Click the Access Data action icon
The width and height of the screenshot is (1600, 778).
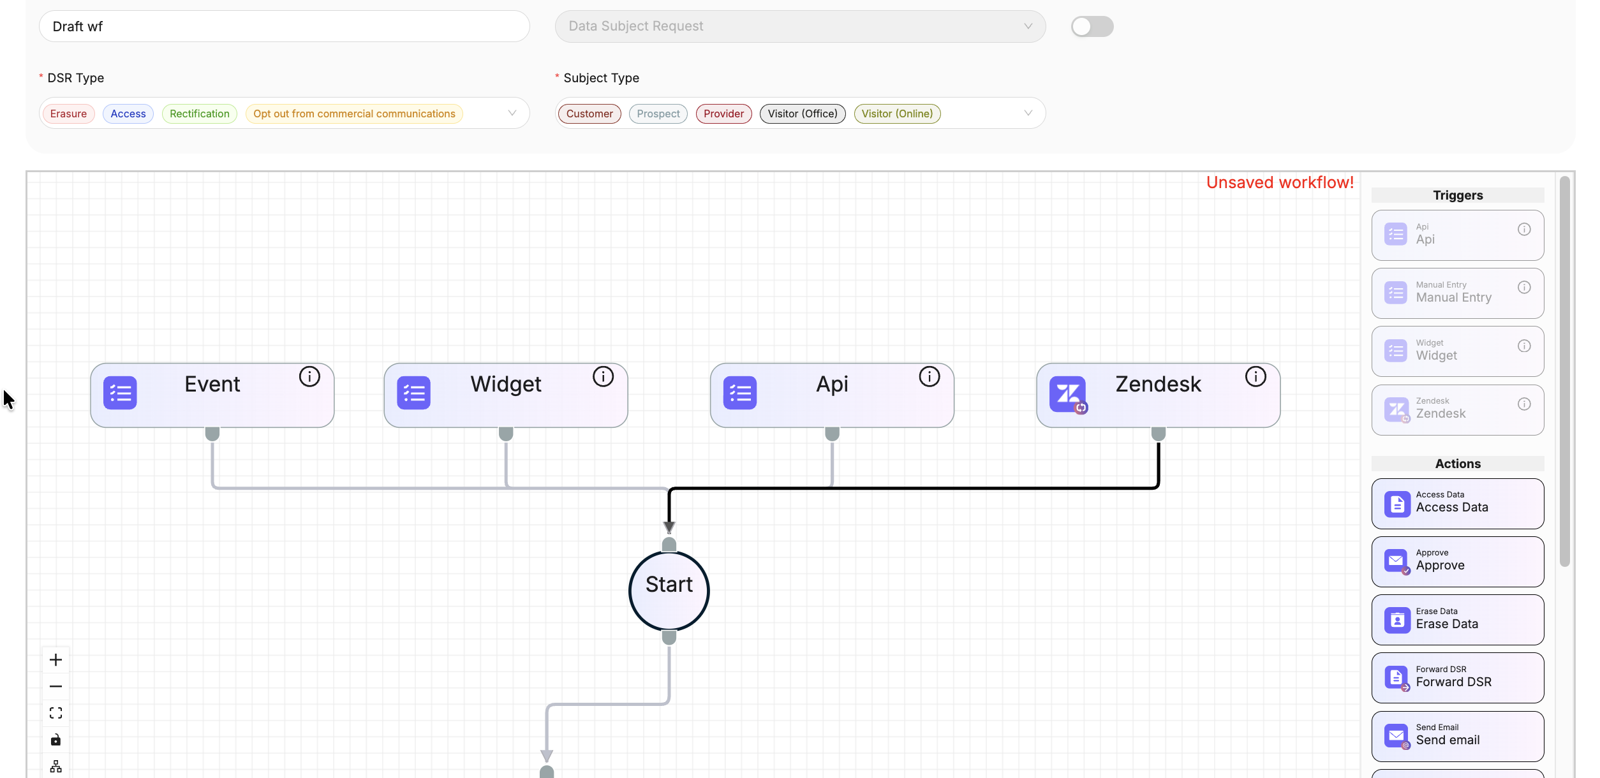tap(1397, 504)
